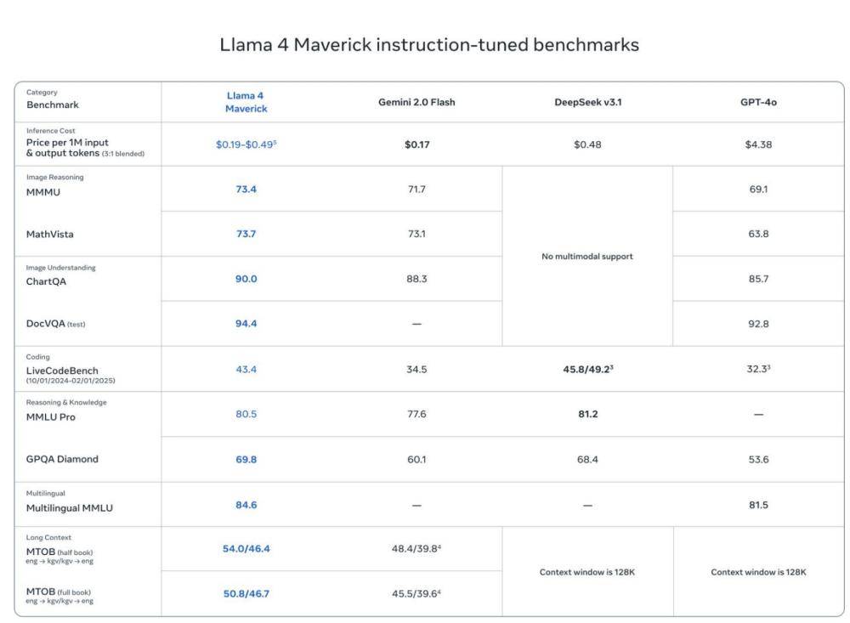The height and width of the screenshot is (623, 850).
Task: Select the GPT-4o column header
Action: click(758, 102)
